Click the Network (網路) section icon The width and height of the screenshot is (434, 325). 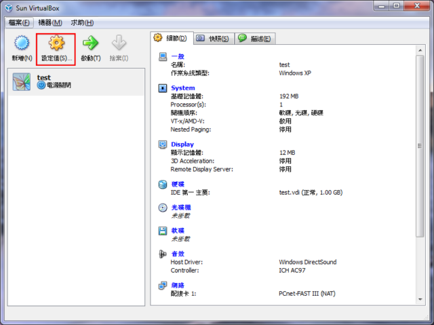click(x=163, y=286)
